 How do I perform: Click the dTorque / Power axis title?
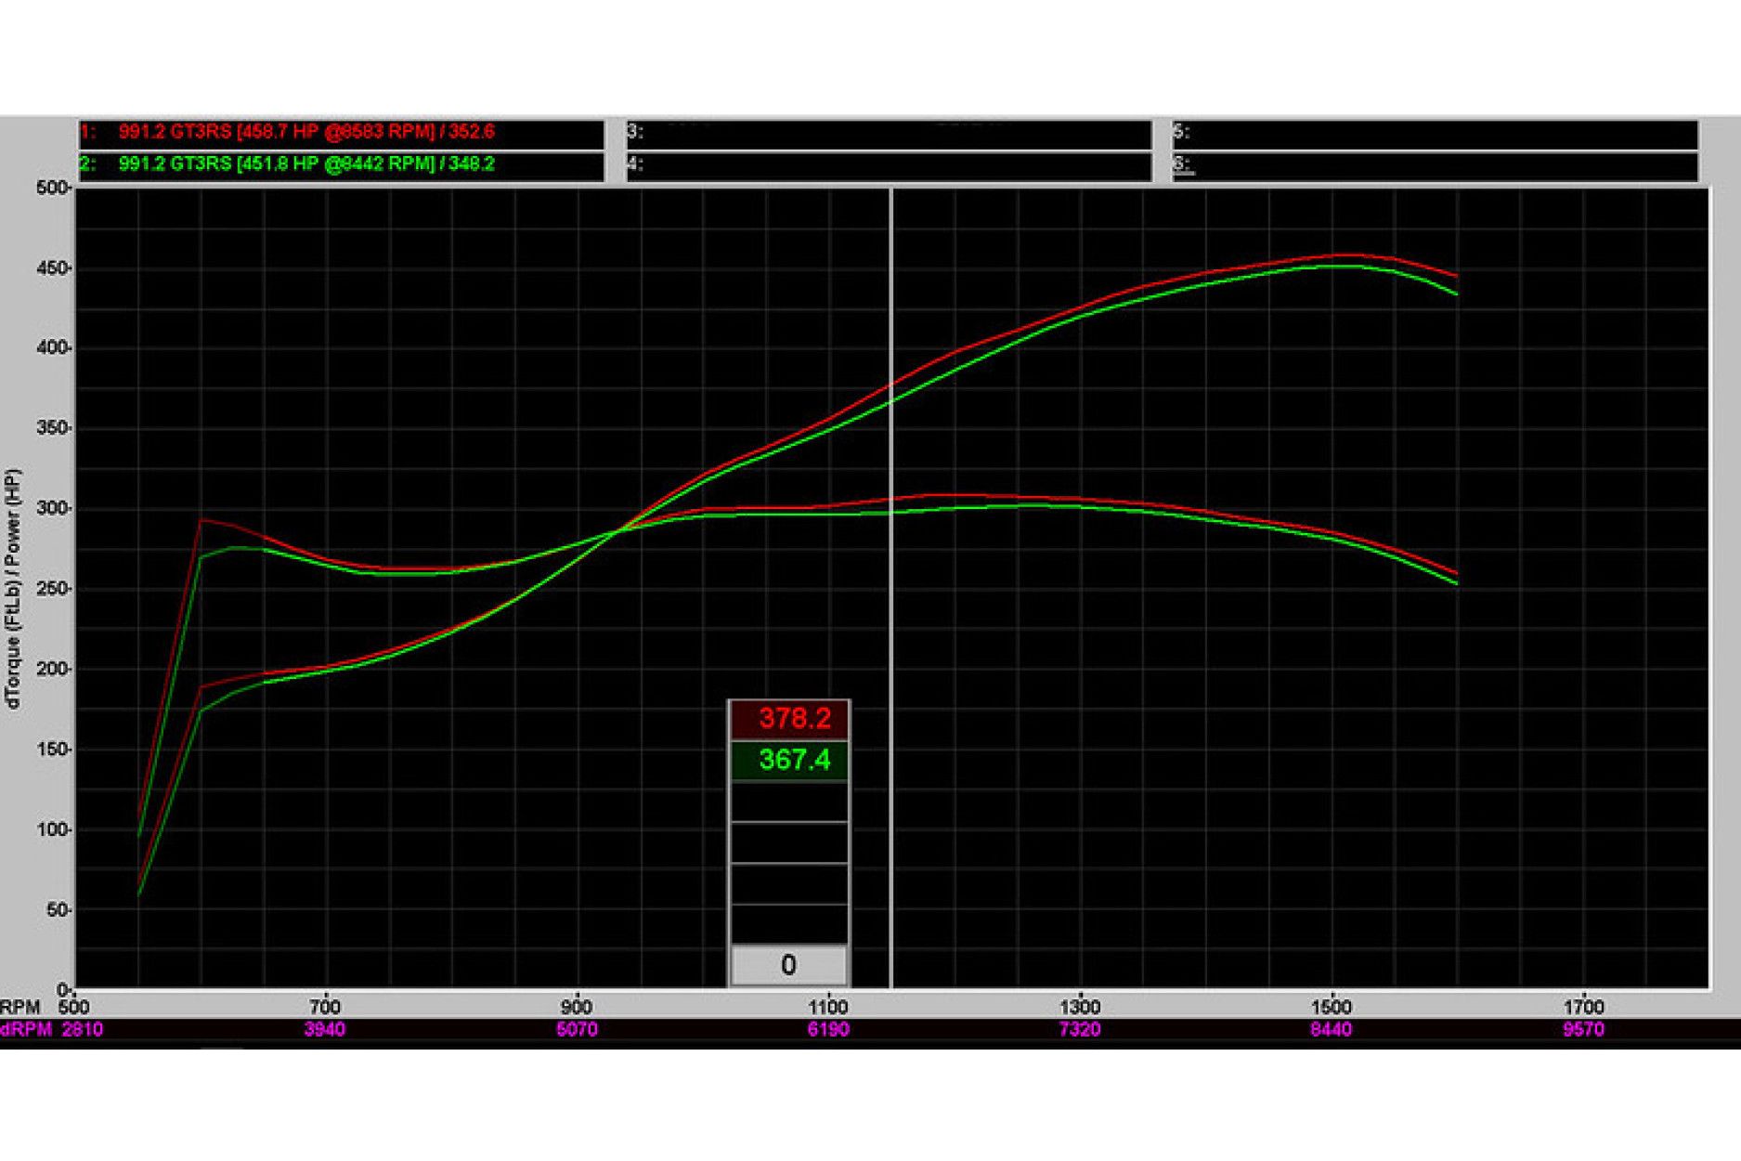point(13,589)
